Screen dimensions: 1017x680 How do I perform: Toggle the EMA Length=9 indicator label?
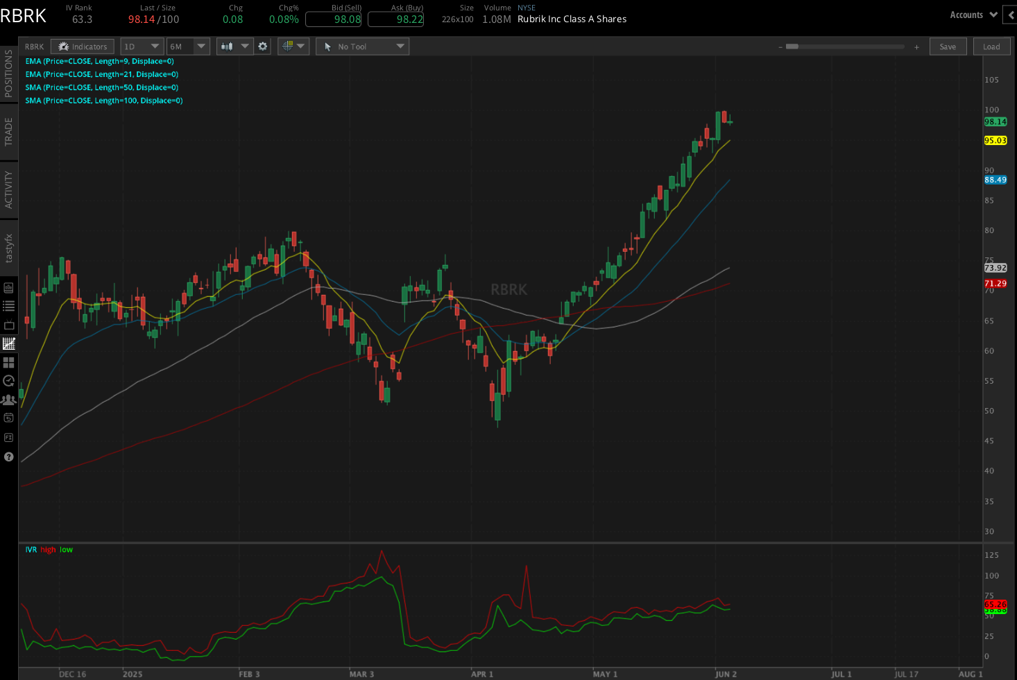point(99,61)
